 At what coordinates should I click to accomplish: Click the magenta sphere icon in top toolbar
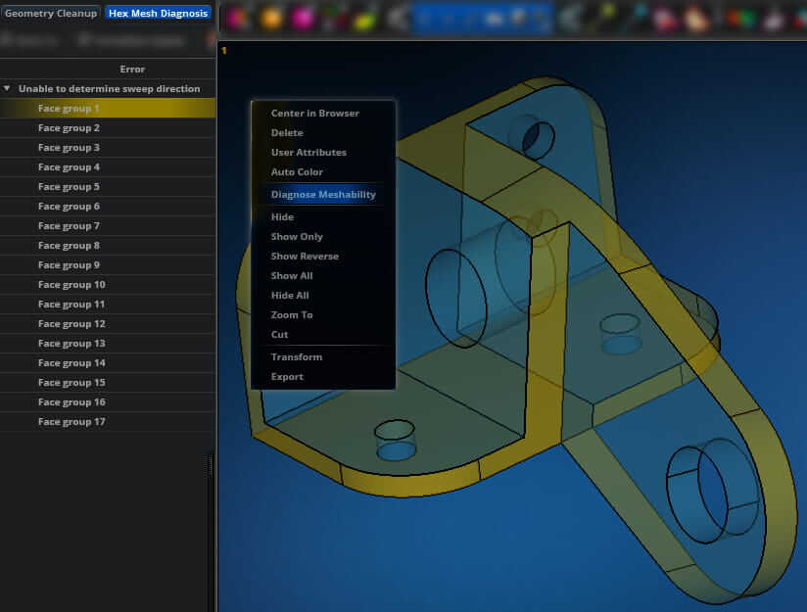point(303,18)
